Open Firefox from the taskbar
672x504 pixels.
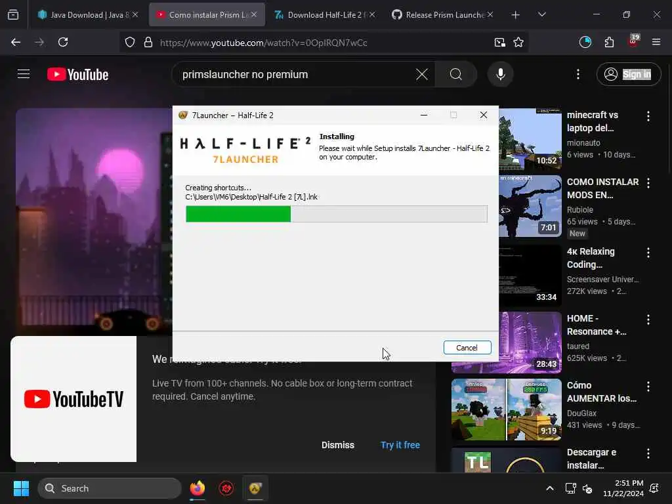pos(197,488)
